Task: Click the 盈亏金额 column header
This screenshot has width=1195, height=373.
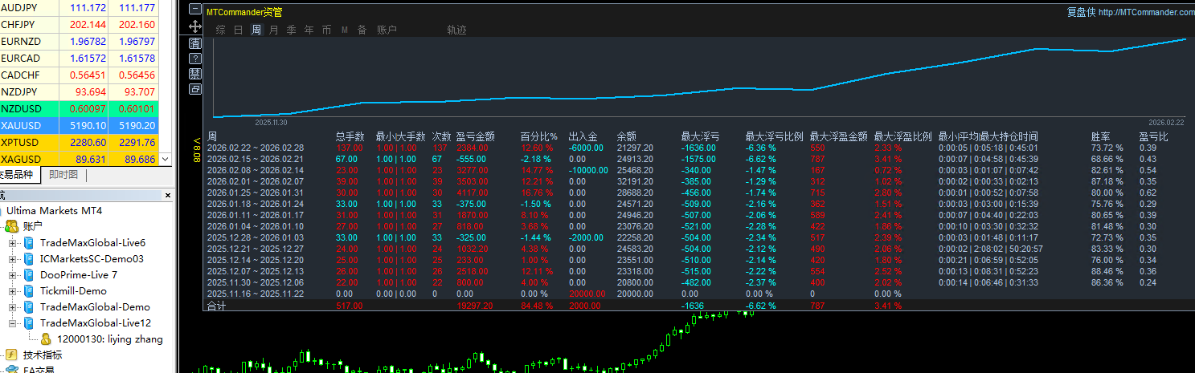Action: [475, 136]
